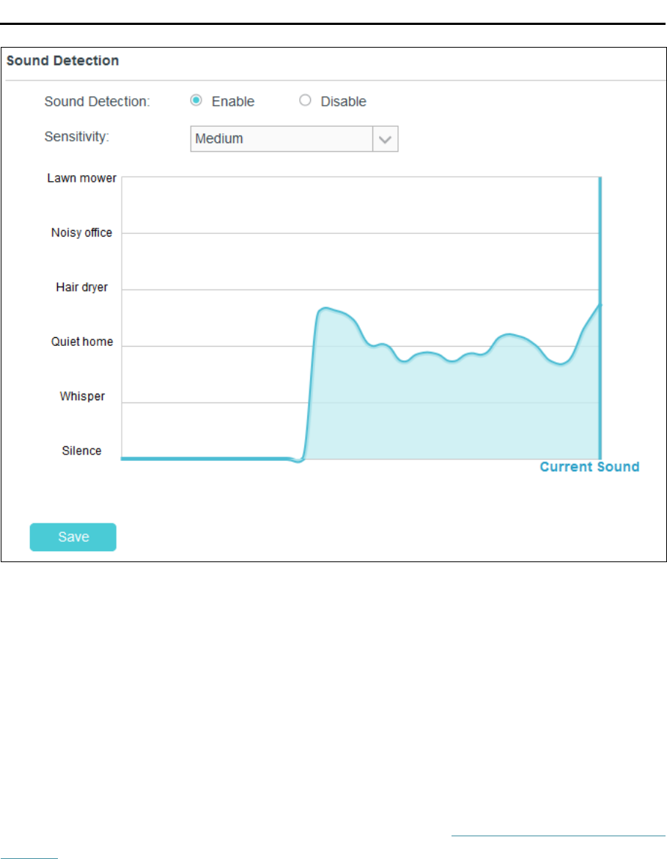Click the Noisy office level label
The image size is (667, 859).
81,233
